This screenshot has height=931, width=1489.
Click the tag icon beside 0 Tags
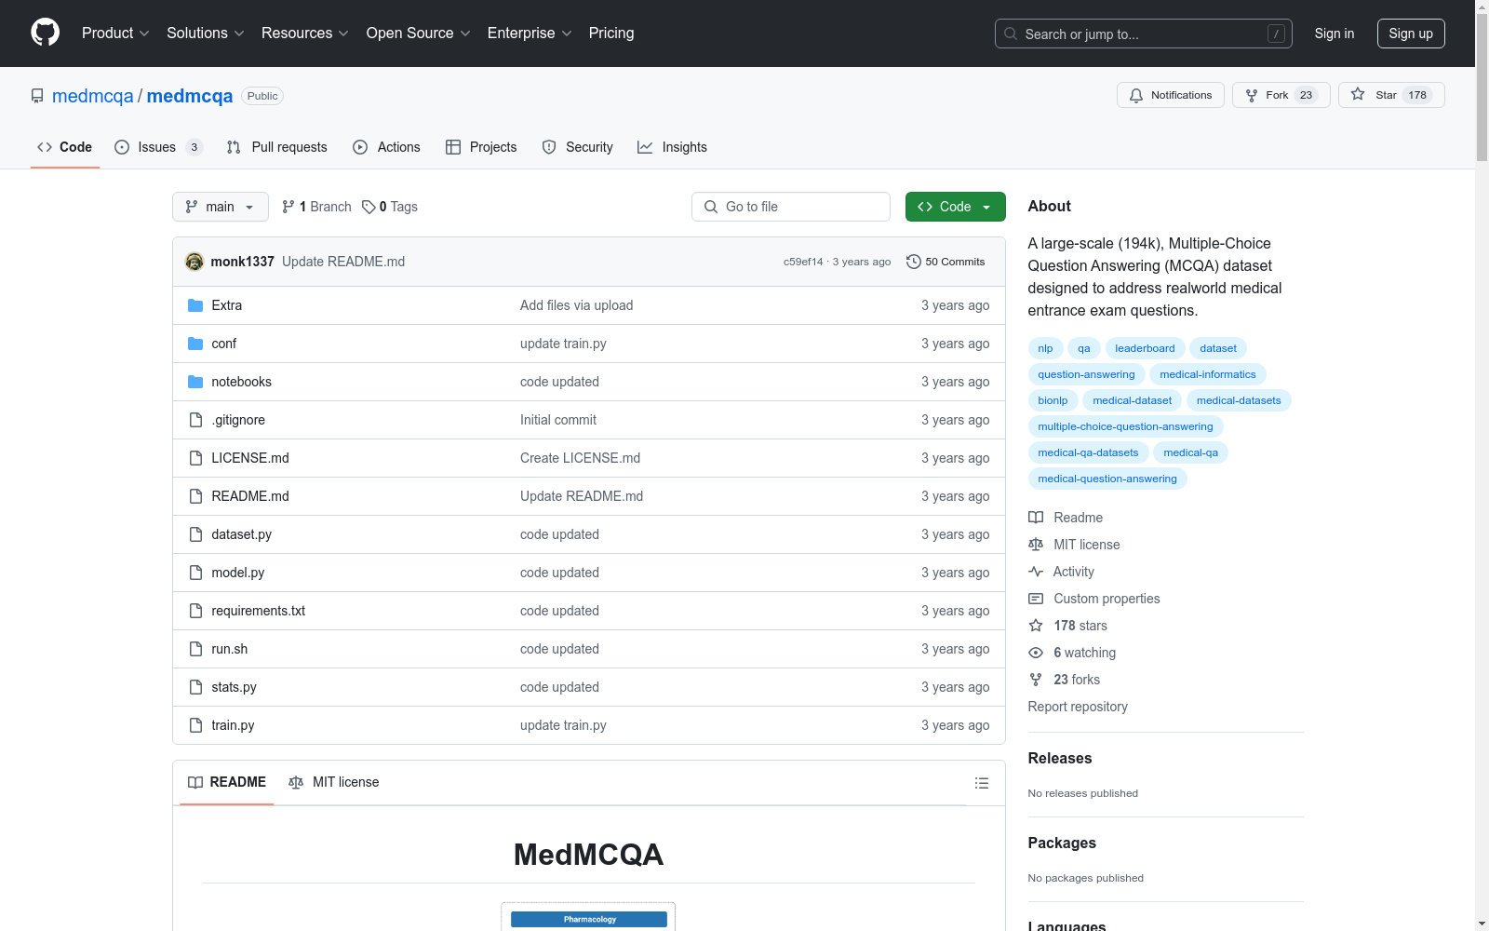(369, 207)
